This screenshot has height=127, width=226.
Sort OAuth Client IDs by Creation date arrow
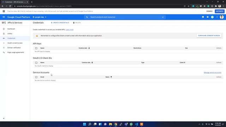[92, 62]
